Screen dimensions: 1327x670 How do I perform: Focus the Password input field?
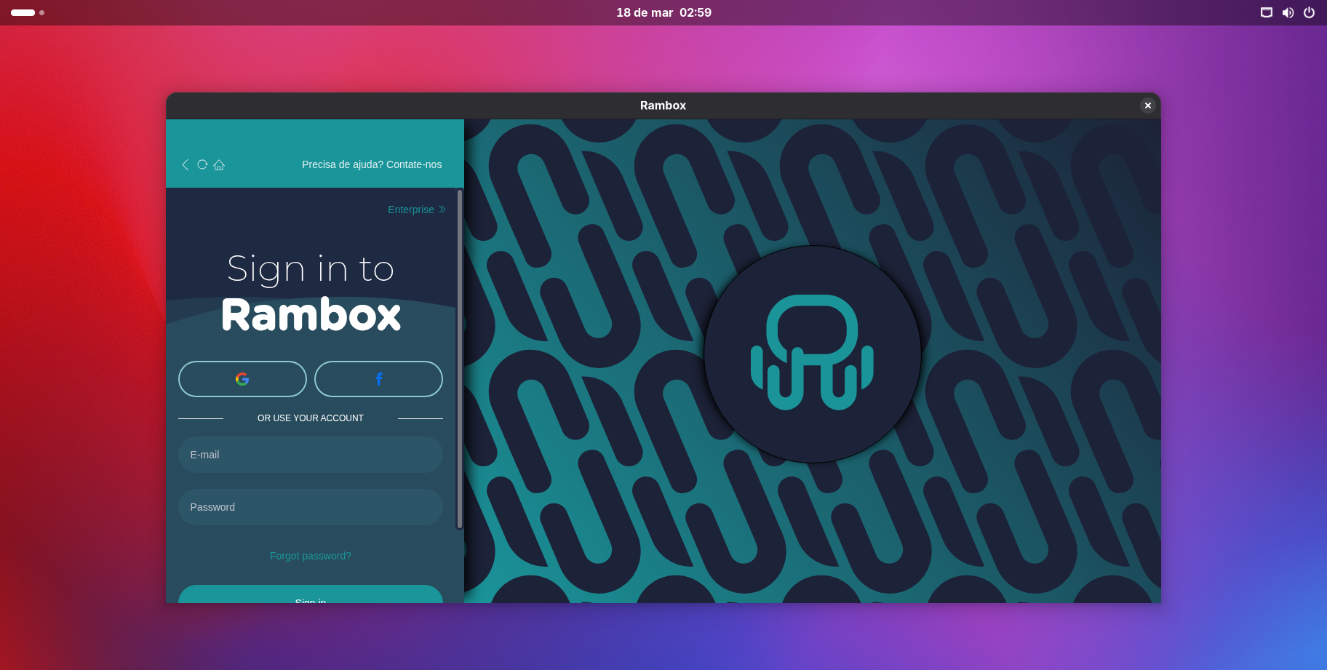pos(311,507)
